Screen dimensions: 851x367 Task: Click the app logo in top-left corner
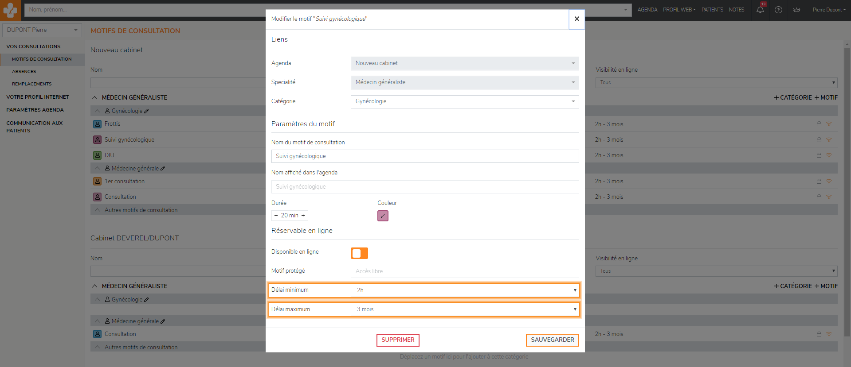10,10
